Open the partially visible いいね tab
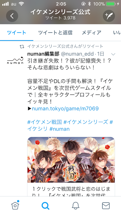The width and height of the screenshot is (121, 215). [x=117, y=33]
